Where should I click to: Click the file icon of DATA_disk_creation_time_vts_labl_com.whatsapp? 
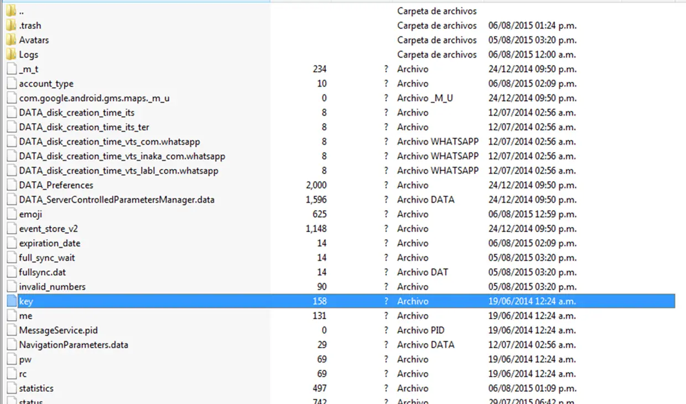click(12, 170)
